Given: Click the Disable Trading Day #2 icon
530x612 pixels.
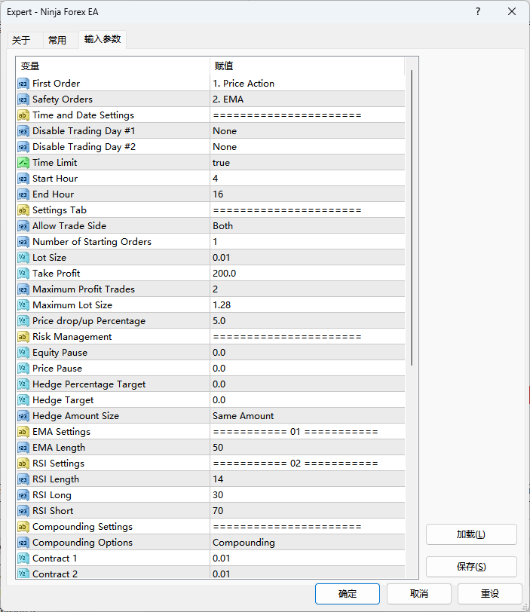Looking at the screenshot, I should click(23, 147).
